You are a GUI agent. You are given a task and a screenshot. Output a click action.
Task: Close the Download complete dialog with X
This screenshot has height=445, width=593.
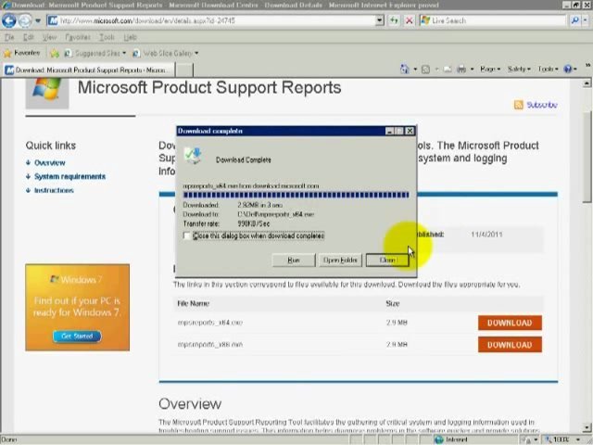[410, 131]
